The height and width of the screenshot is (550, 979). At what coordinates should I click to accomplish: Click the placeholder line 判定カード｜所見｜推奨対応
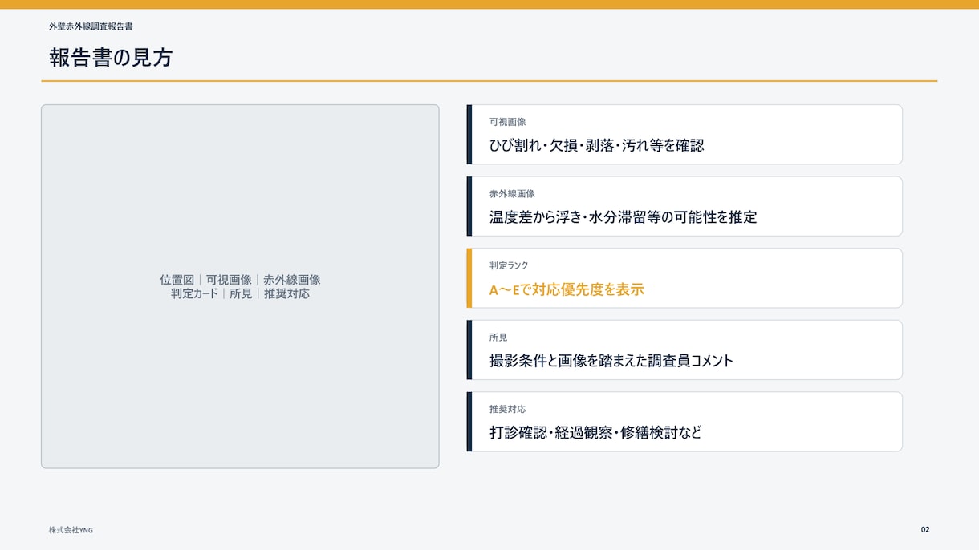click(x=240, y=293)
